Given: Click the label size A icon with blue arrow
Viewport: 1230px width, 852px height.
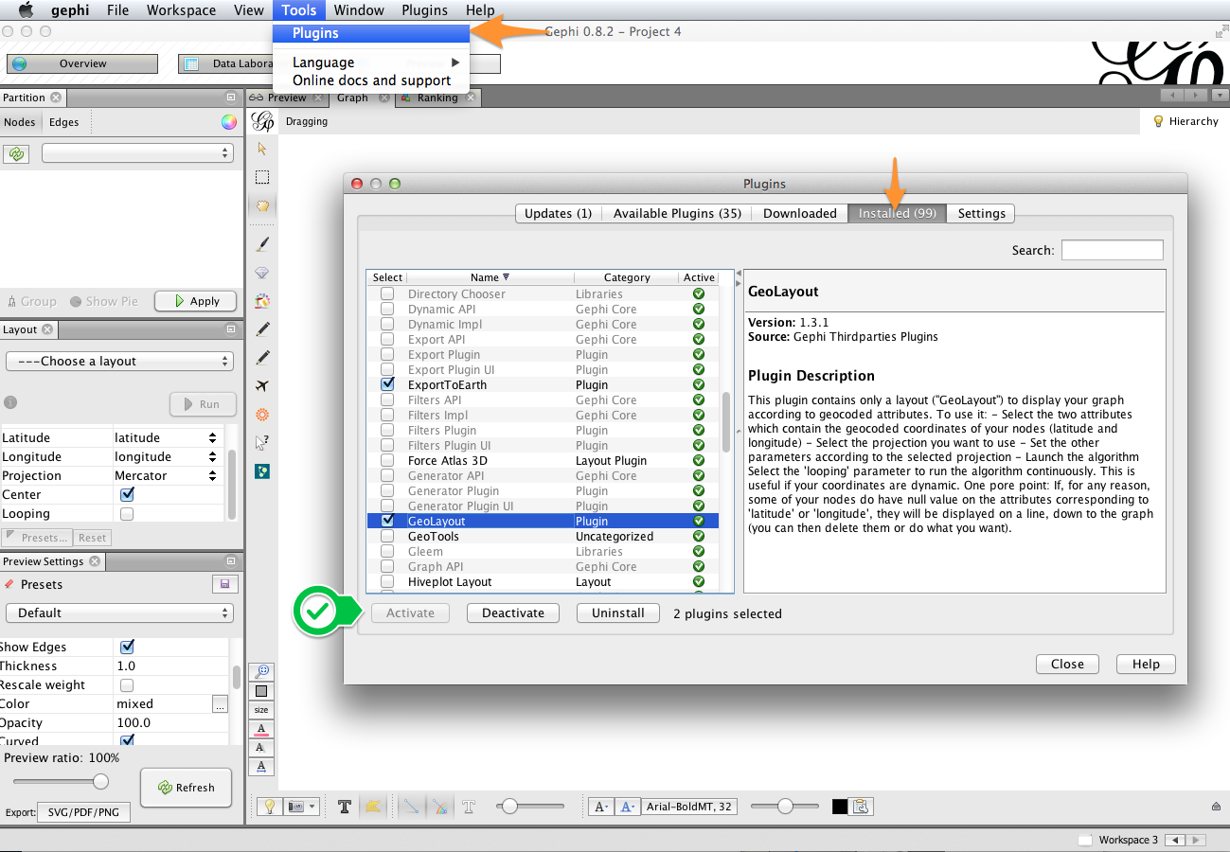Looking at the screenshot, I should (x=261, y=767).
